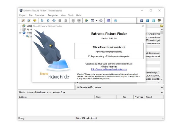Viewport: 182px width, 126px height.
Task: Click the blue social icon next to Facebook
Action: [x=148, y=21]
